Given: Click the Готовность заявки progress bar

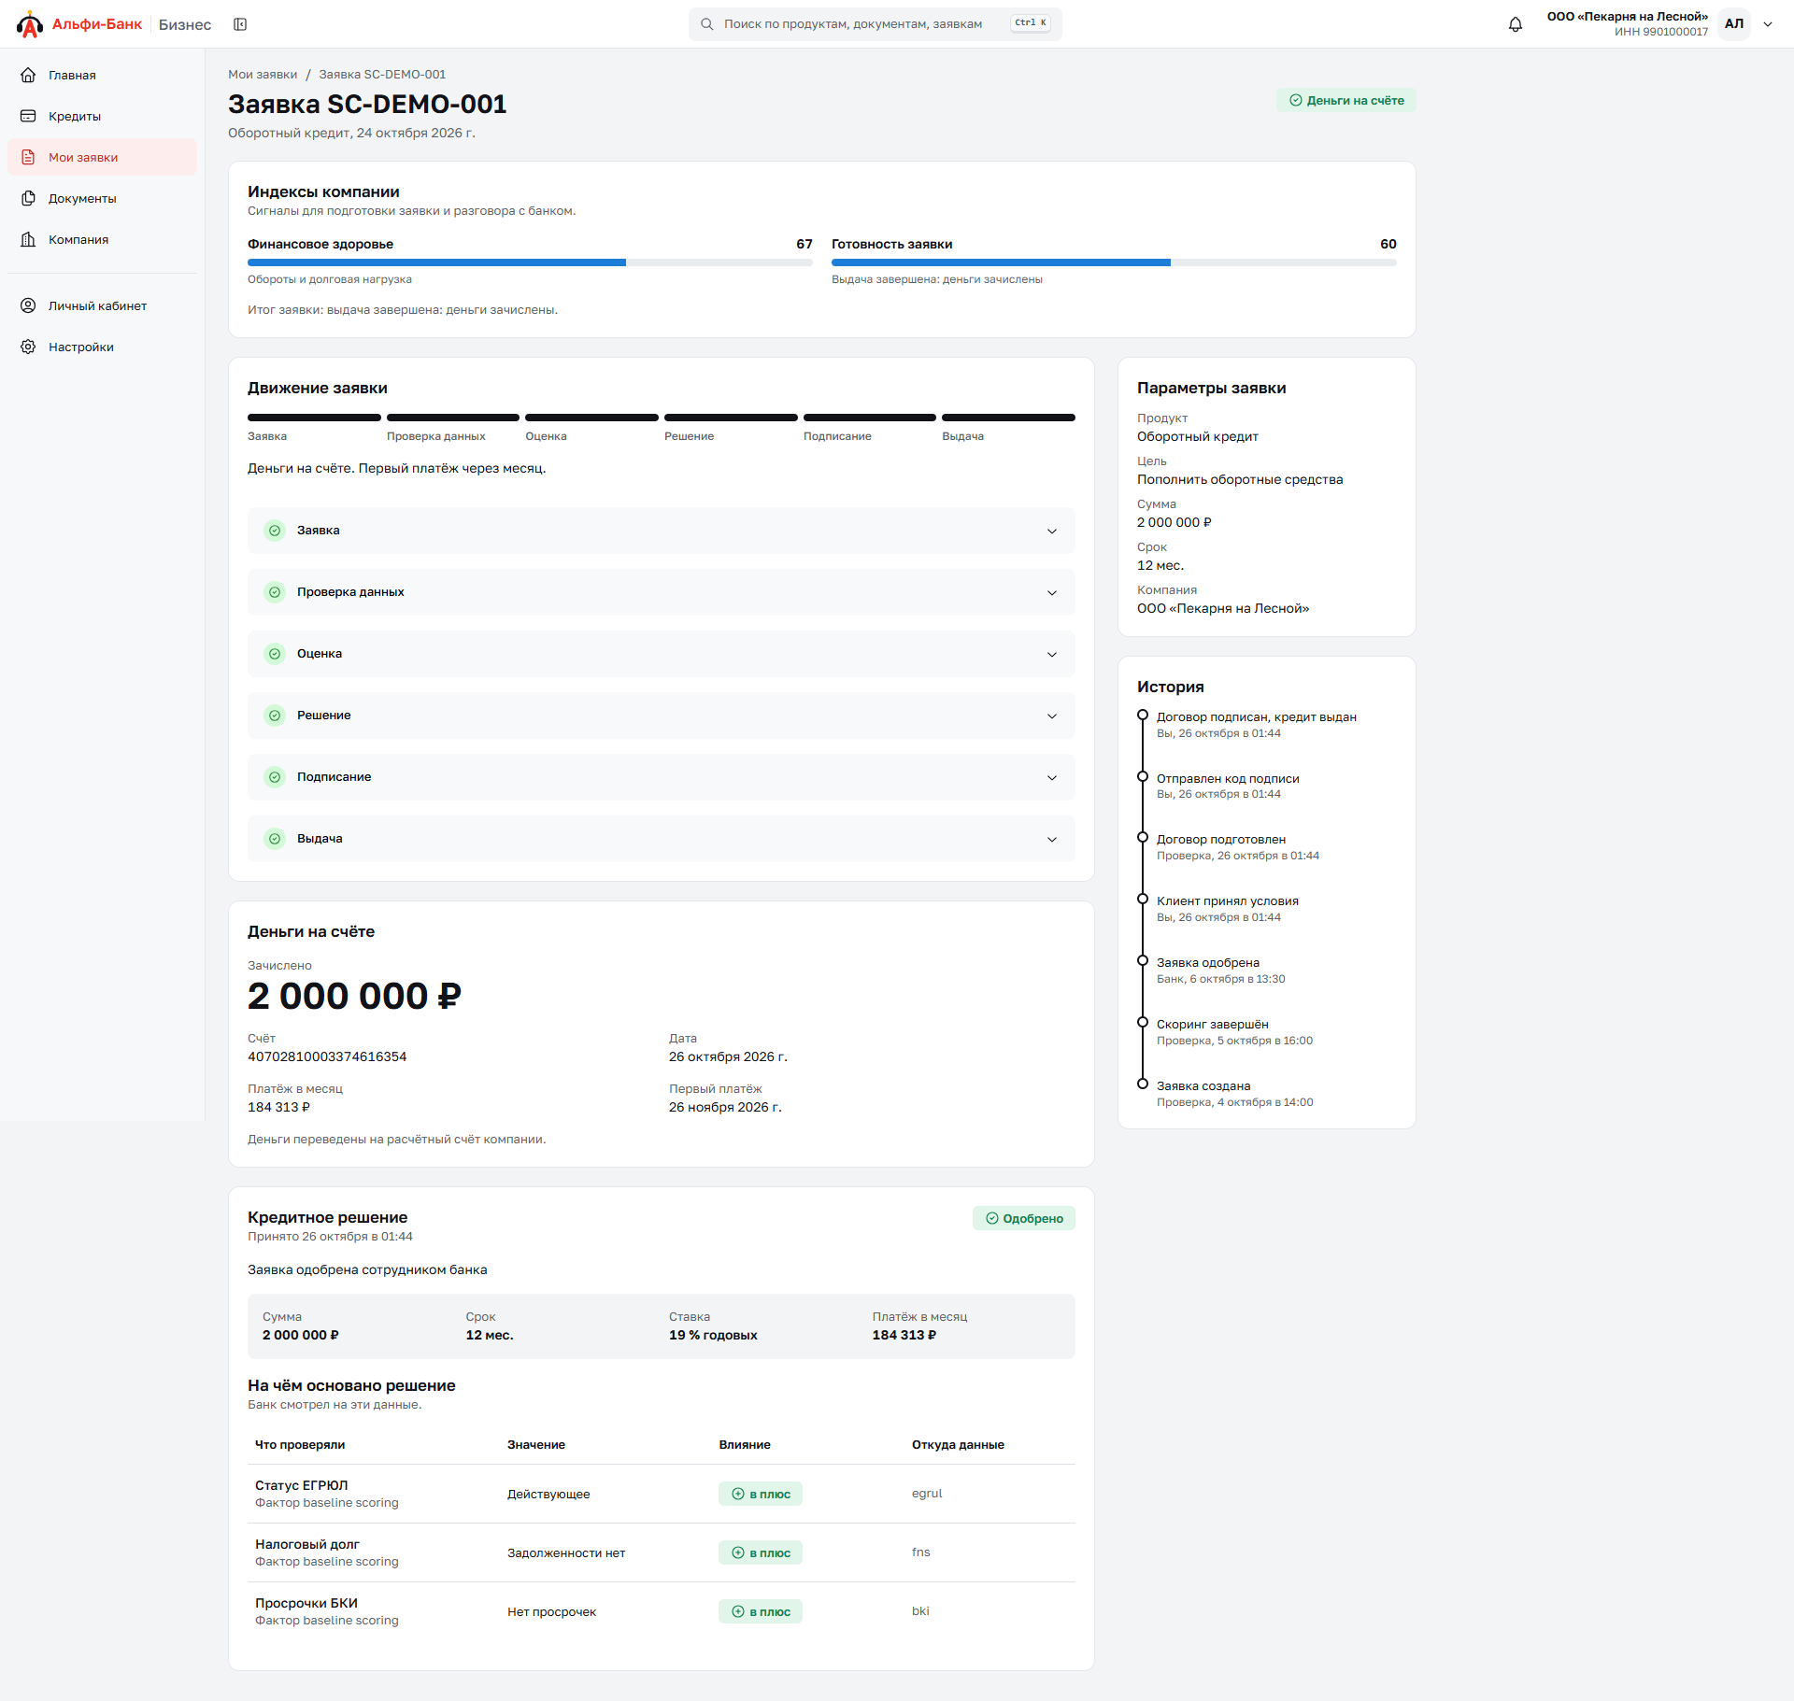Looking at the screenshot, I should [1114, 262].
